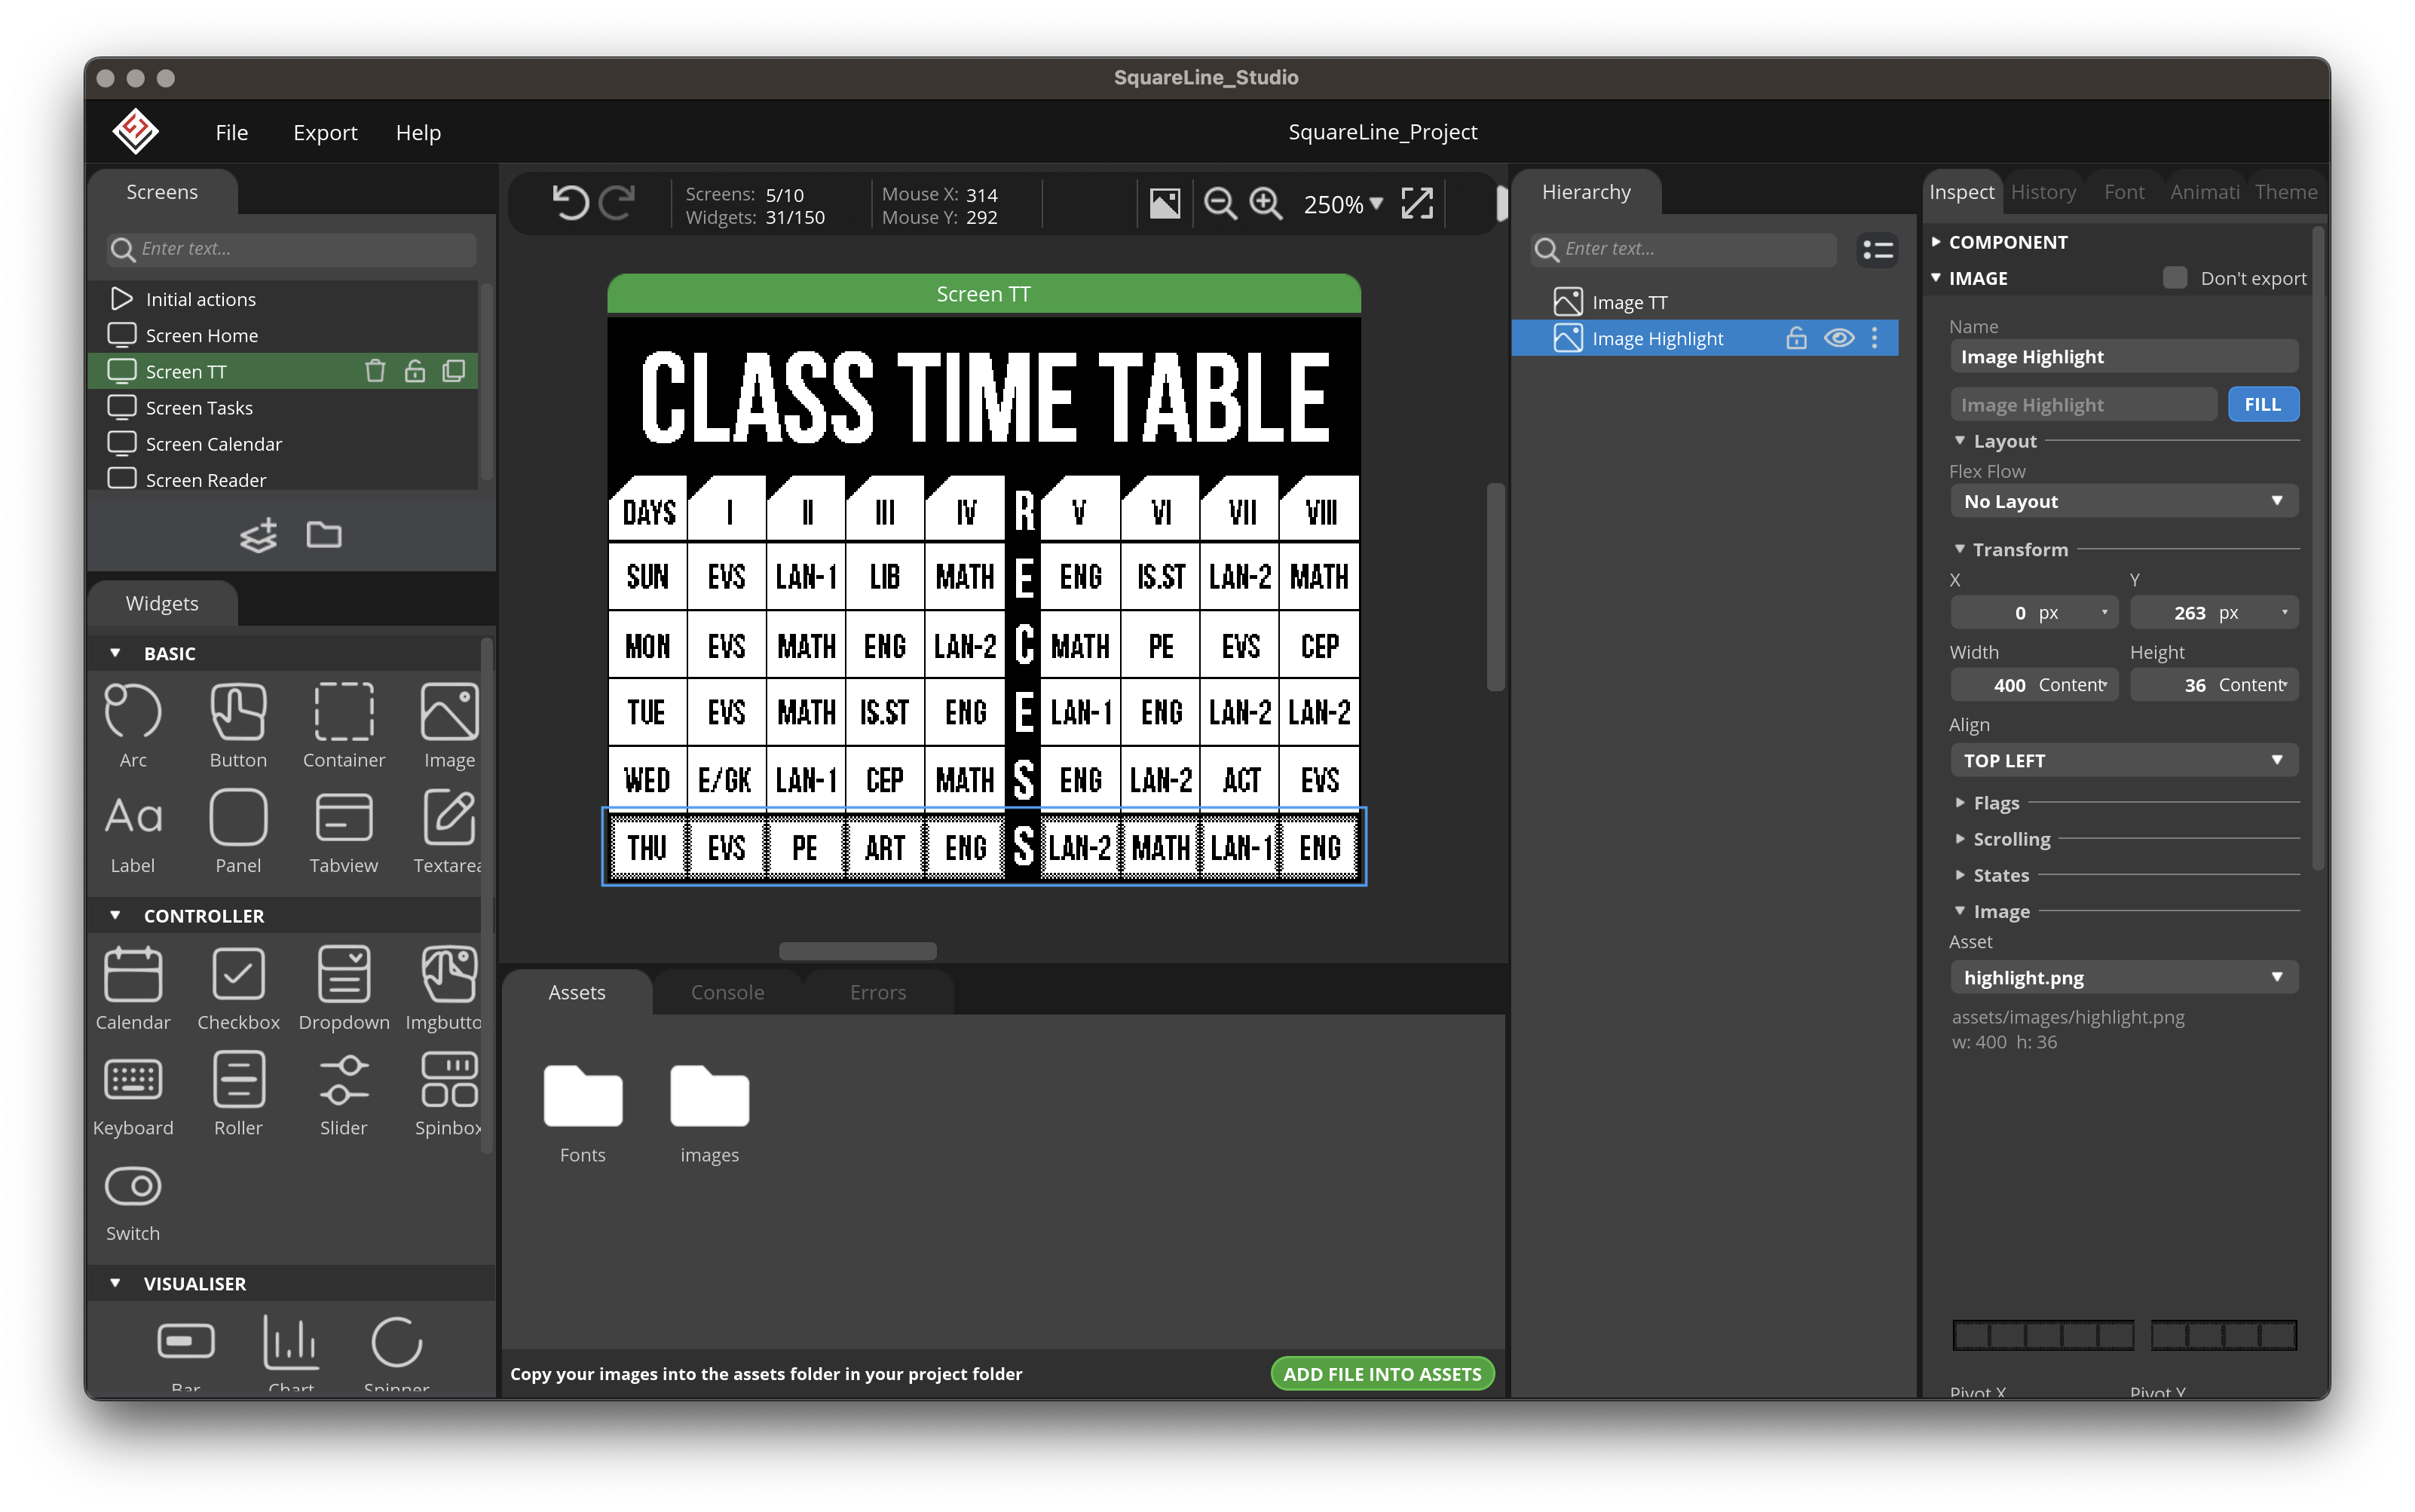This screenshot has width=2415, height=1512.
Task: Click the Undo arrow icon
Action: 570,203
